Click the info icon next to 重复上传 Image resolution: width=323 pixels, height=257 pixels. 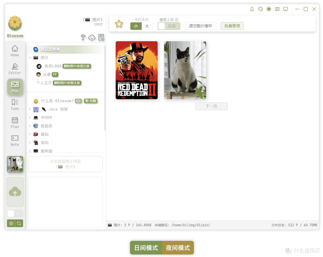click(x=176, y=20)
